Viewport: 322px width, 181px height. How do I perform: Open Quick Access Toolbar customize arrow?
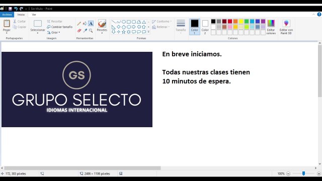tap(26, 9)
